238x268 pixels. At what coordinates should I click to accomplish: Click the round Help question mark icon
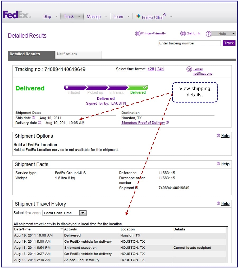(x=209, y=34)
